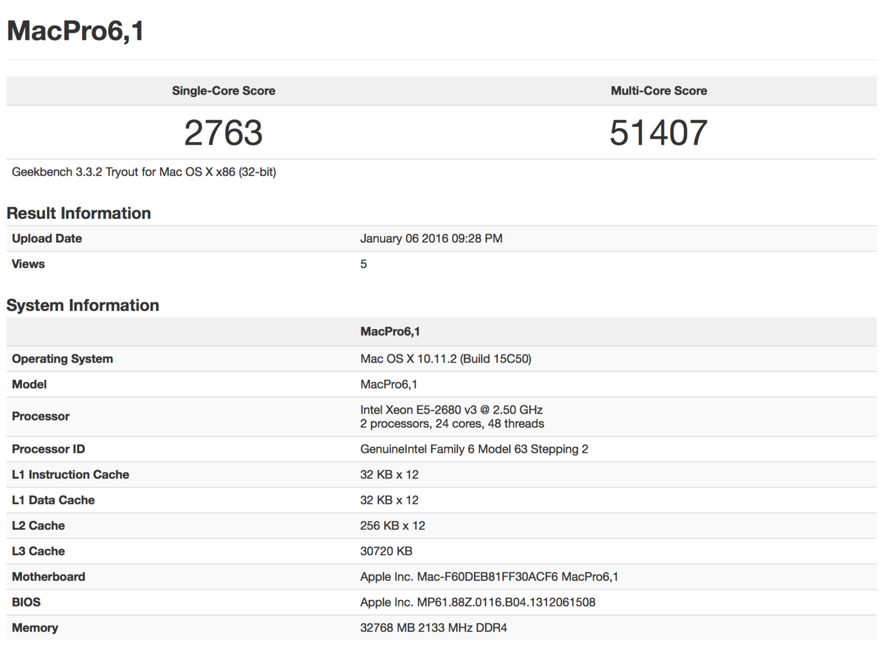The height and width of the screenshot is (651, 886).
Task: Click the Memory label
Action: 35,628
